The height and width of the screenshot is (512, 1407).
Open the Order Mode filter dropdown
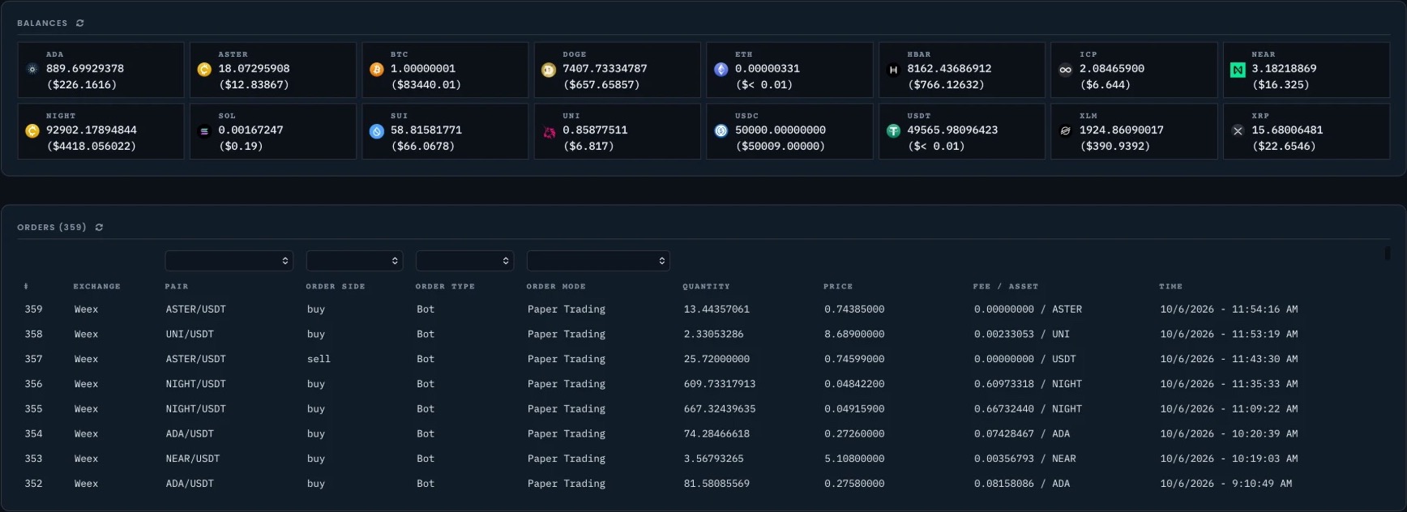(x=598, y=260)
